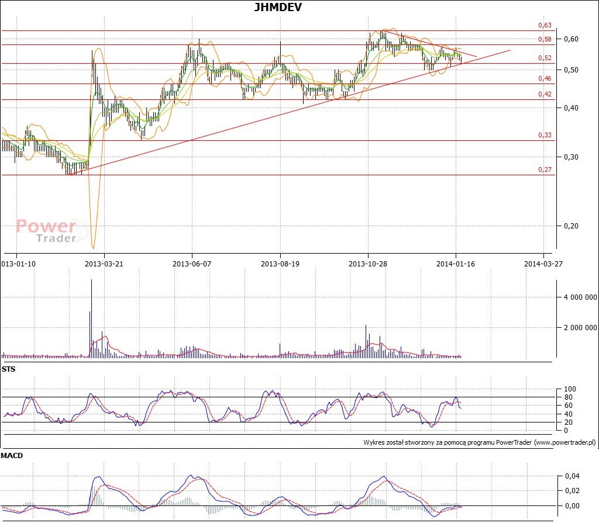This screenshot has height=530, width=599.
Task: Click the JHMDEV chart title
Action: pyautogui.click(x=278, y=7)
